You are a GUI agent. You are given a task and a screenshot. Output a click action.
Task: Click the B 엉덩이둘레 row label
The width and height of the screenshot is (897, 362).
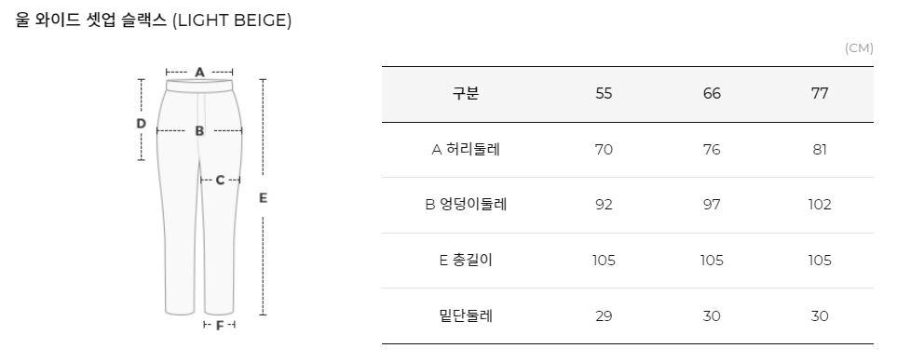[466, 205]
